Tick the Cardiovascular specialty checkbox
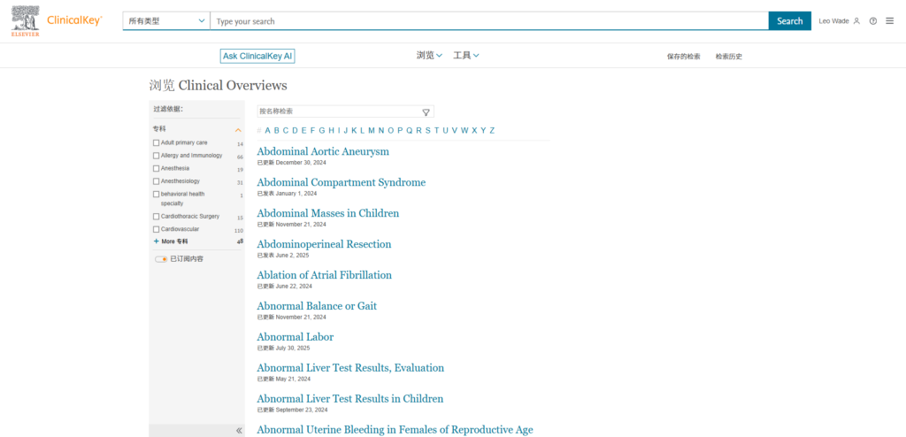The image size is (906, 437). coord(157,229)
